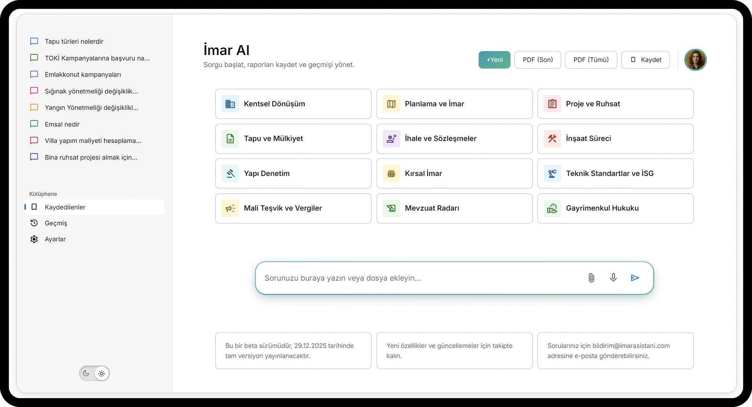
Task: Focus the question input field
Action: pos(418,278)
